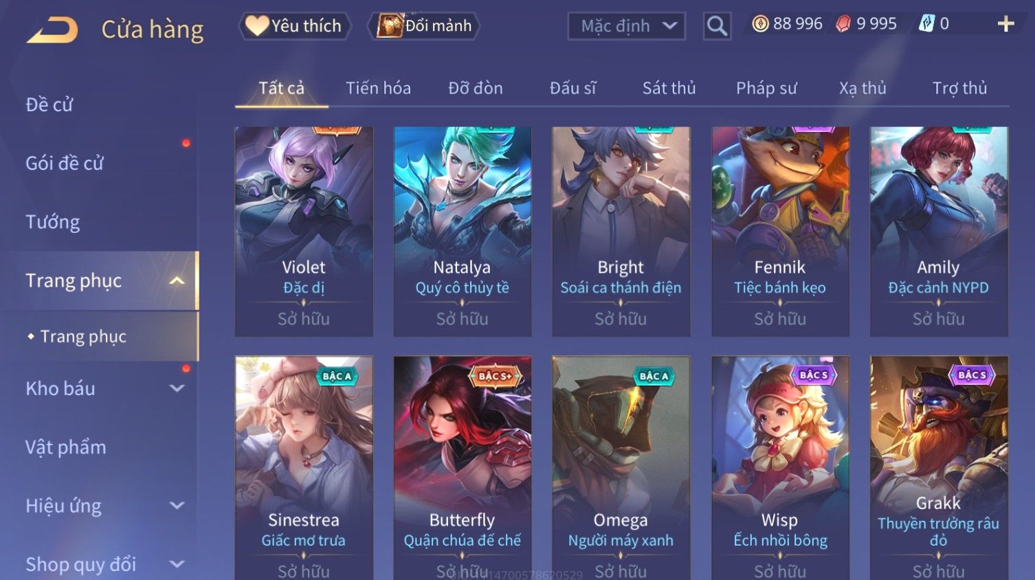This screenshot has width=1035, height=580.
Task: Select the Violet Đặc dị skin card
Action: (304, 232)
